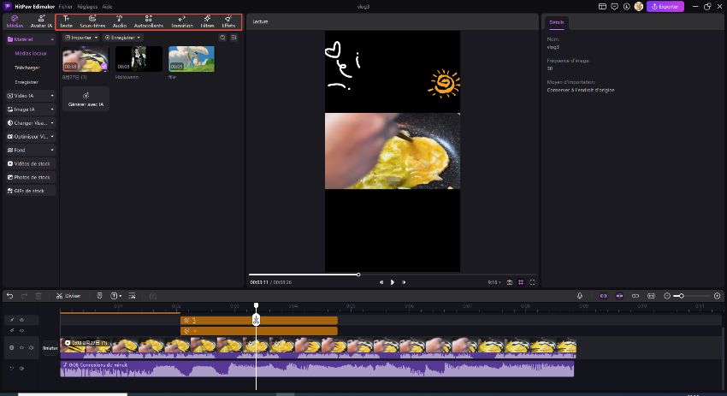Toggle the preview grid guide button
727x396 pixels.
pos(521,281)
